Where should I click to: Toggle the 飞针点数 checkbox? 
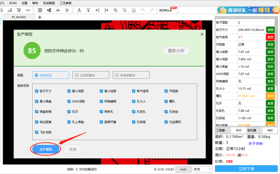[x=37, y=132]
